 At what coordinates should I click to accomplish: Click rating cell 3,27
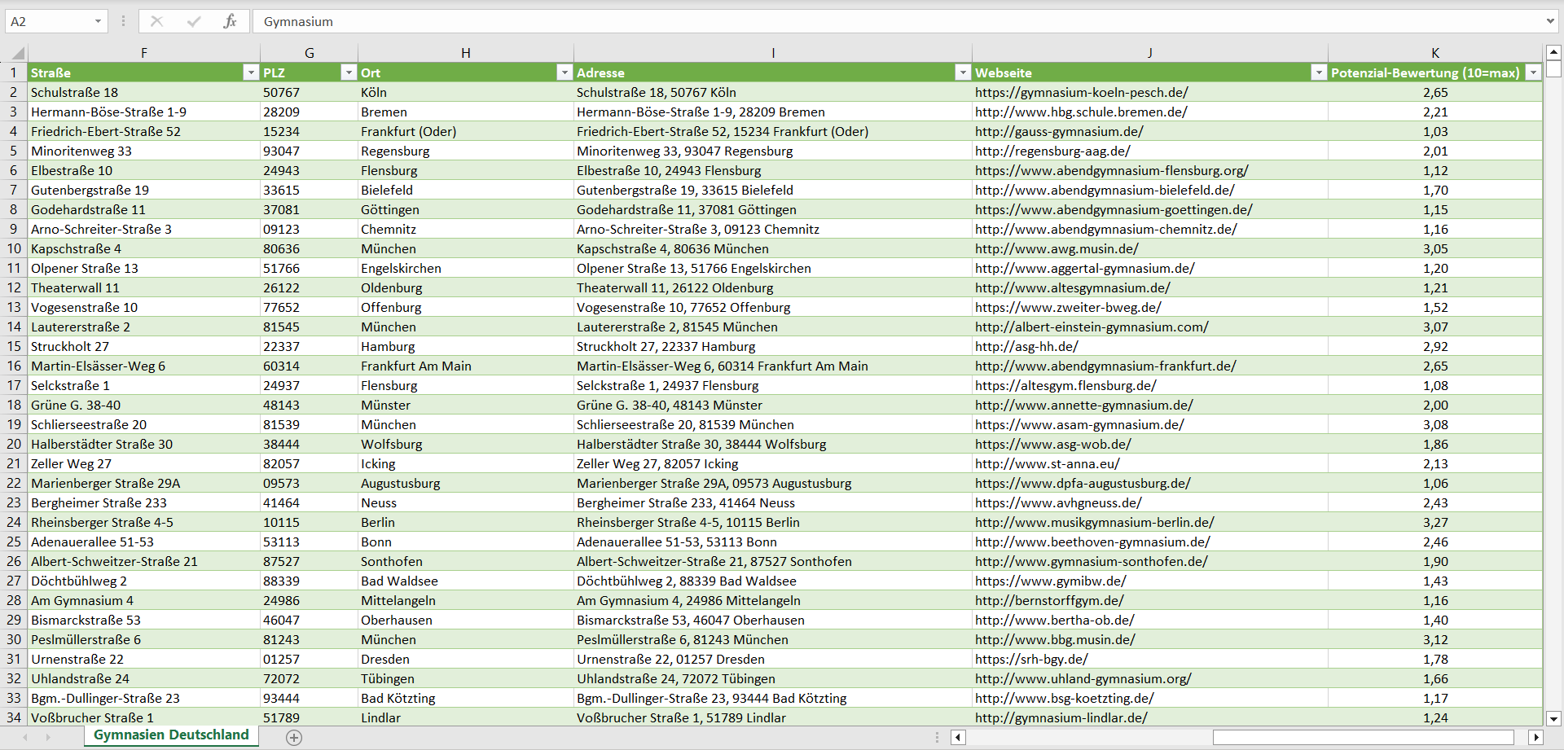(1435, 522)
